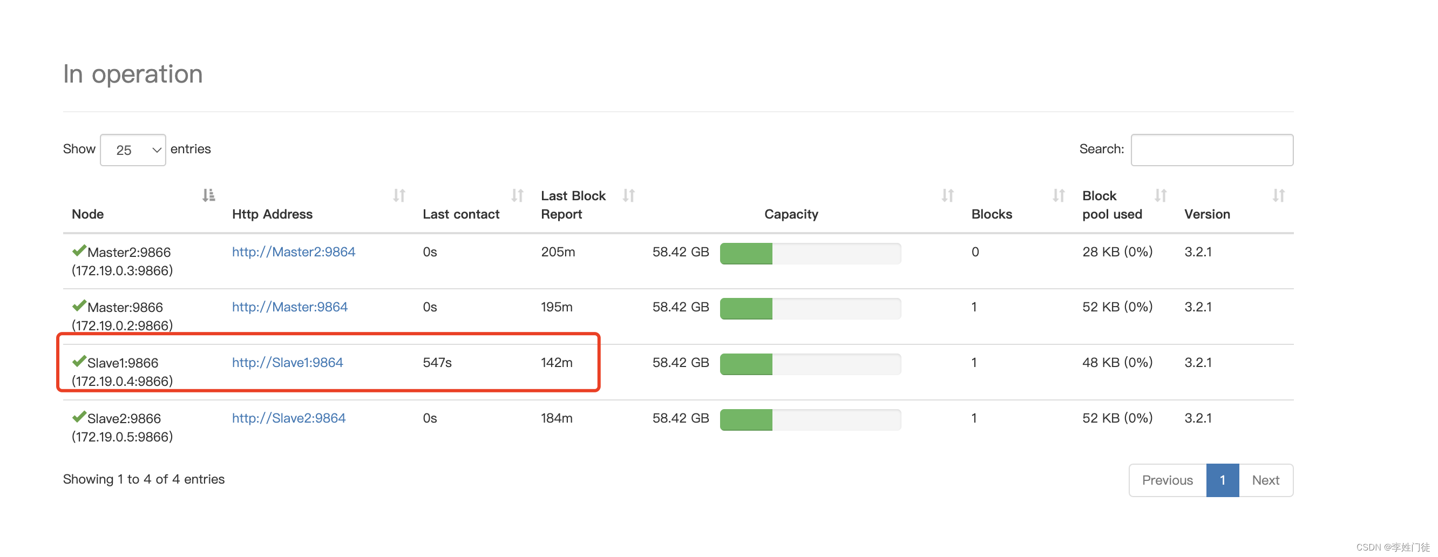Click the Last Block Report header
This screenshot has height=557, width=1438.
click(573, 205)
